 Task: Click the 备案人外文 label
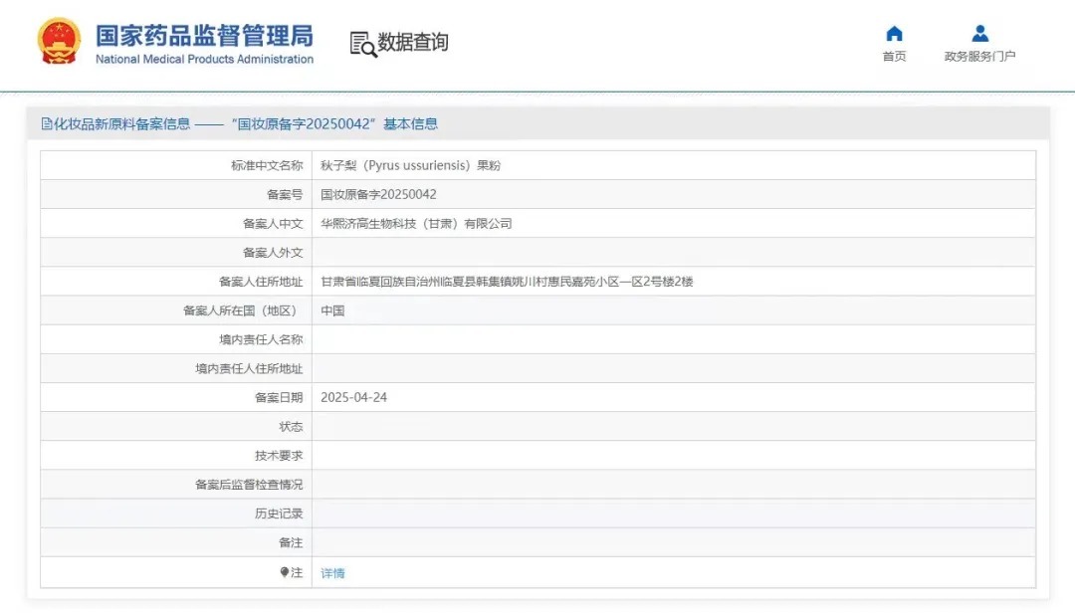click(273, 253)
